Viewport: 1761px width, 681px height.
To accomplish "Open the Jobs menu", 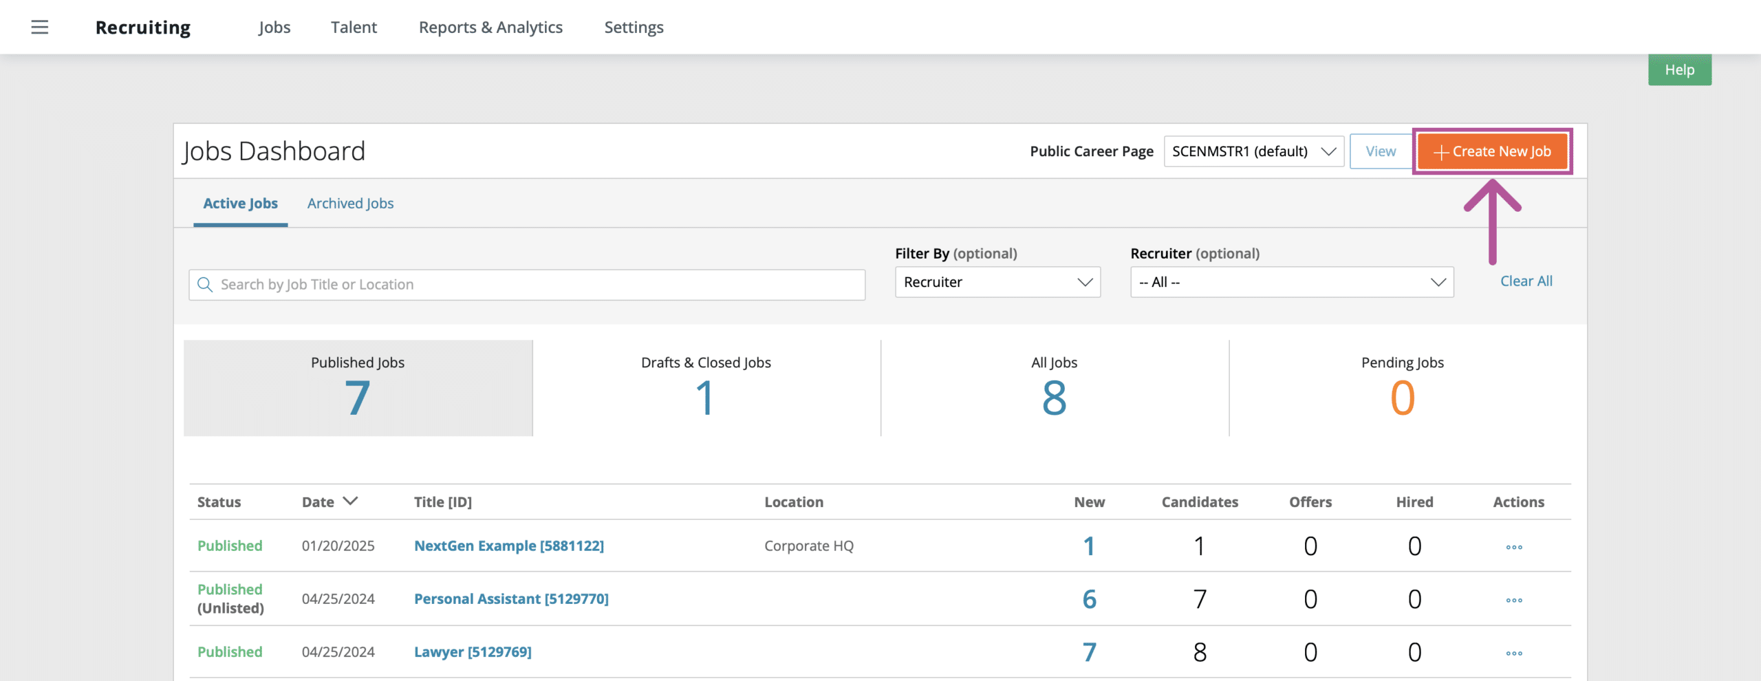I will point(274,28).
